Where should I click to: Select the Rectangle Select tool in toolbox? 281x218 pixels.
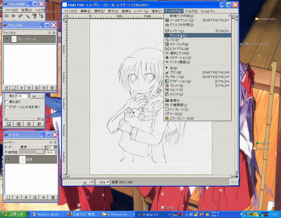7,16
